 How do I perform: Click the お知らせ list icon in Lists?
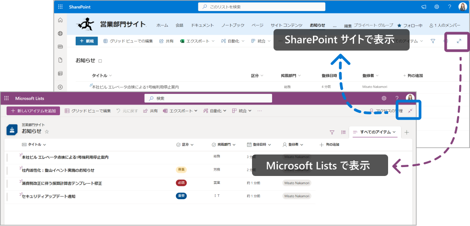(x=12, y=130)
